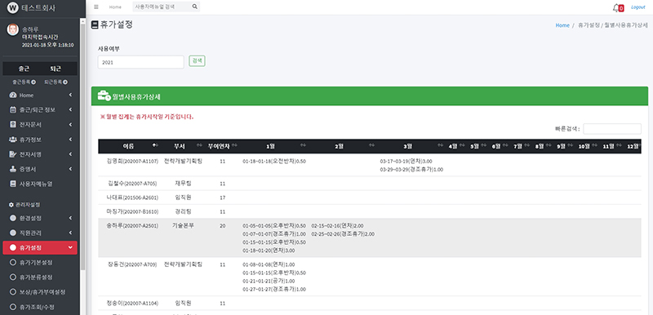This screenshot has width=653, height=315.
Task: Click the 출근등록 arrow icon
Action: [33, 82]
